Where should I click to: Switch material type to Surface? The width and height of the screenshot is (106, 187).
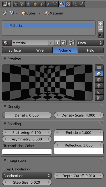(15, 50)
